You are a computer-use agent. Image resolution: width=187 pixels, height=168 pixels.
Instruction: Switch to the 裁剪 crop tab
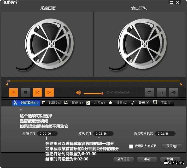(x=51, y=103)
